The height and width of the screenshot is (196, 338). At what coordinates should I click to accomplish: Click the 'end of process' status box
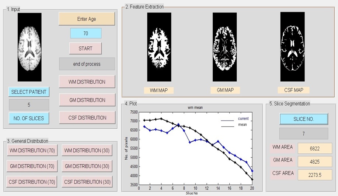click(87, 64)
